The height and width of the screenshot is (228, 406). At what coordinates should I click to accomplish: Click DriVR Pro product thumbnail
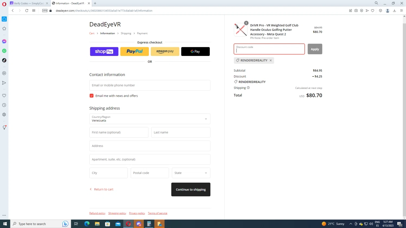pos(240,30)
